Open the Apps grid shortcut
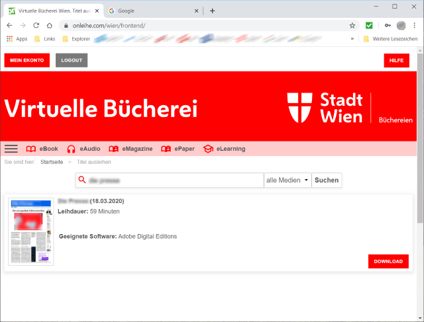424x322 pixels. tap(17, 39)
